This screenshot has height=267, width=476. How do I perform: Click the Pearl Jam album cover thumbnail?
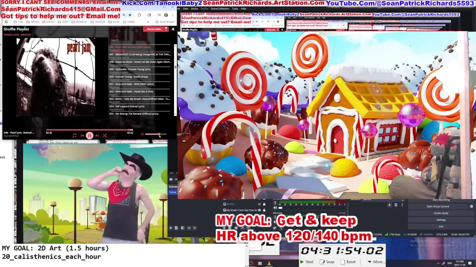point(56,77)
